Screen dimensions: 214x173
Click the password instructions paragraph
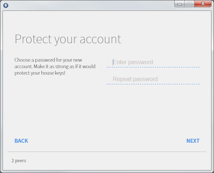(55, 66)
